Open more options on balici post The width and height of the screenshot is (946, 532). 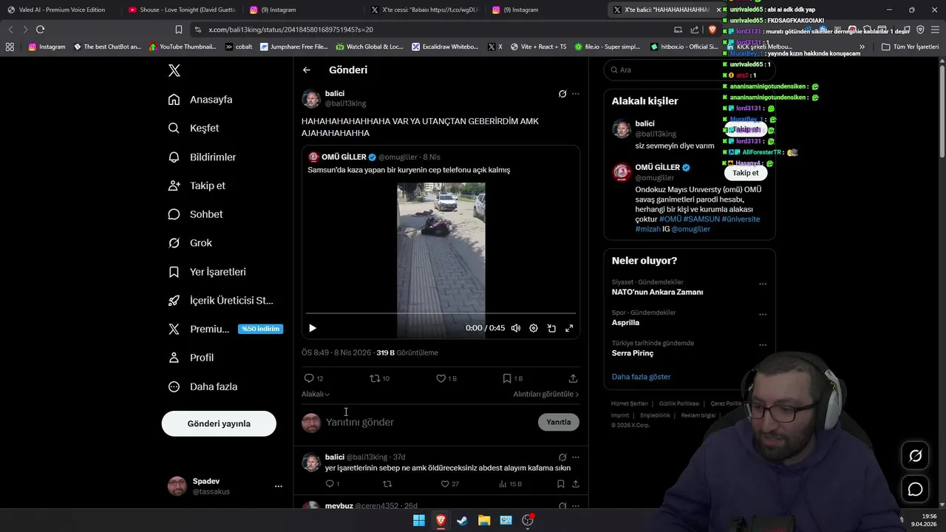[x=576, y=94]
